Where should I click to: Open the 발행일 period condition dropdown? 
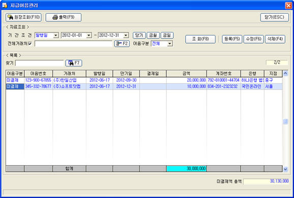[x=55, y=36]
